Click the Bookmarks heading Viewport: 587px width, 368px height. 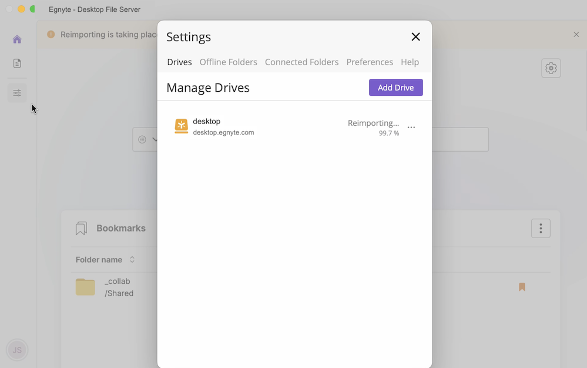[121, 228]
